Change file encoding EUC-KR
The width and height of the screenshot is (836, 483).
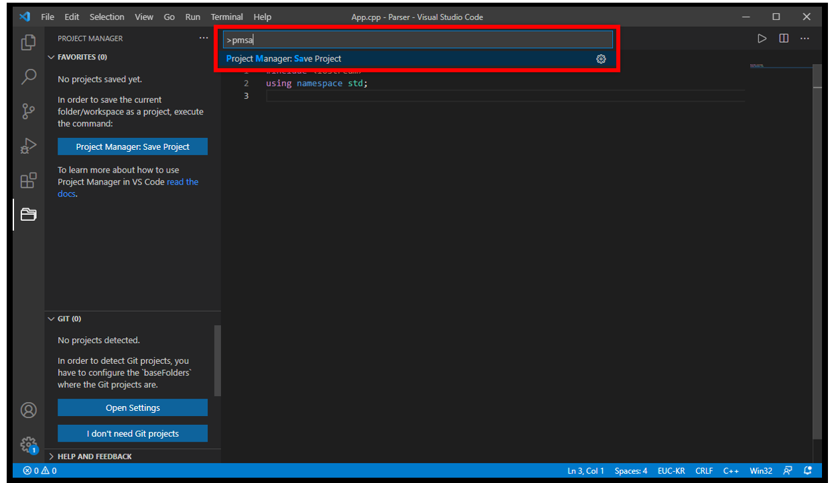tap(671, 470)
